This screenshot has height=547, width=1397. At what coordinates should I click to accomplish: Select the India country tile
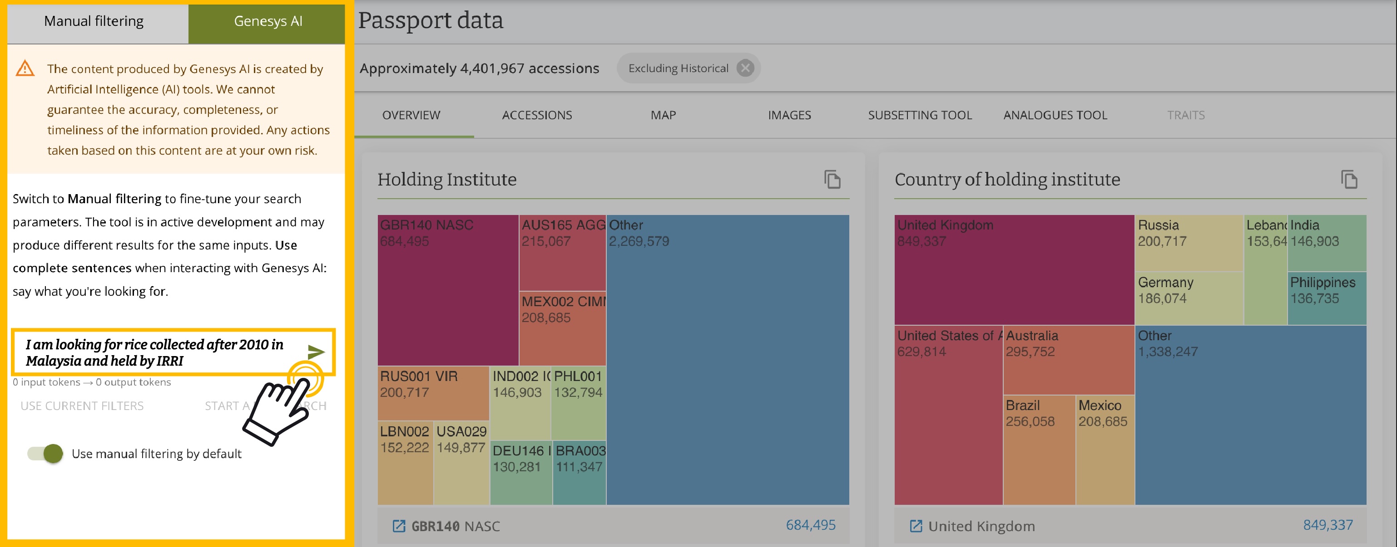1327,243
